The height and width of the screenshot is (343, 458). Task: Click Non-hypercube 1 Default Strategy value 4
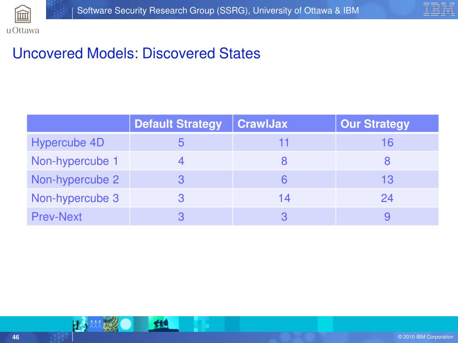[181, 161]
